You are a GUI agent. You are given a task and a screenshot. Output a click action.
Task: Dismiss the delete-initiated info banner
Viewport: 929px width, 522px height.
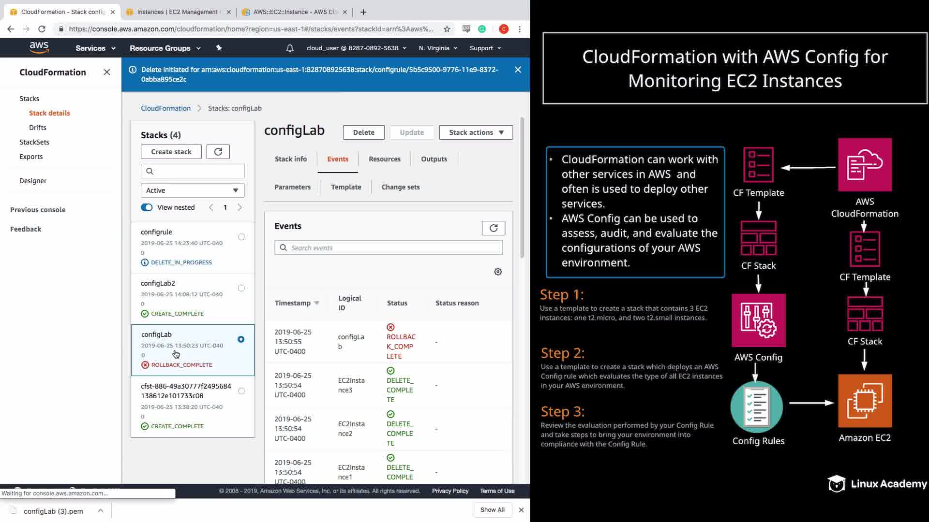click(518, 70)
